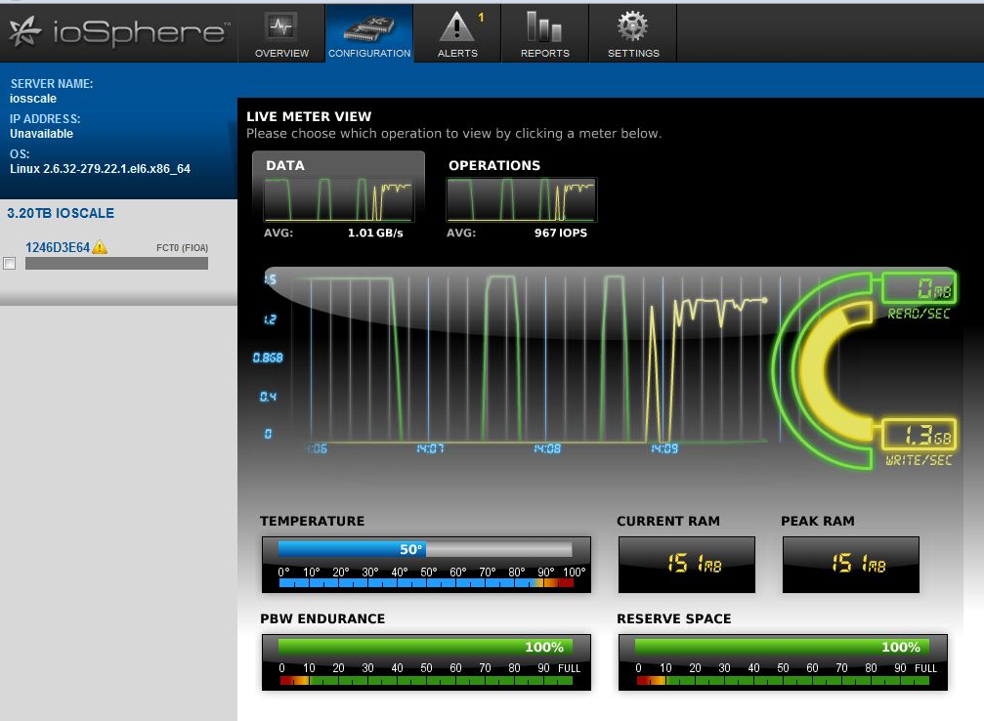
Task: Click the Overview pulse monitor icon
Action: point(281,26)
